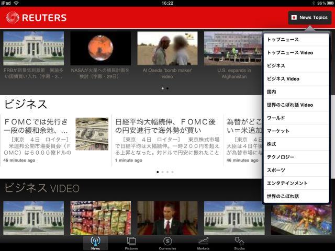335x251 pixels.
Task: Choose エンタテインメント topic
Action: point(296,183)
